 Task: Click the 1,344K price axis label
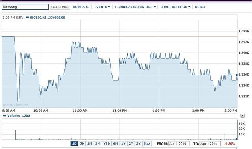click(x=244, y=31)
